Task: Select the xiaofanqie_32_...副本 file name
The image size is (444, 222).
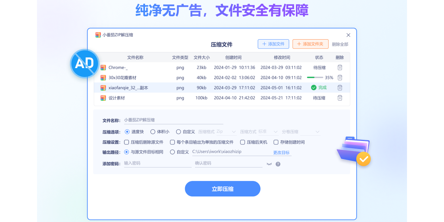Action: (128, 88)
